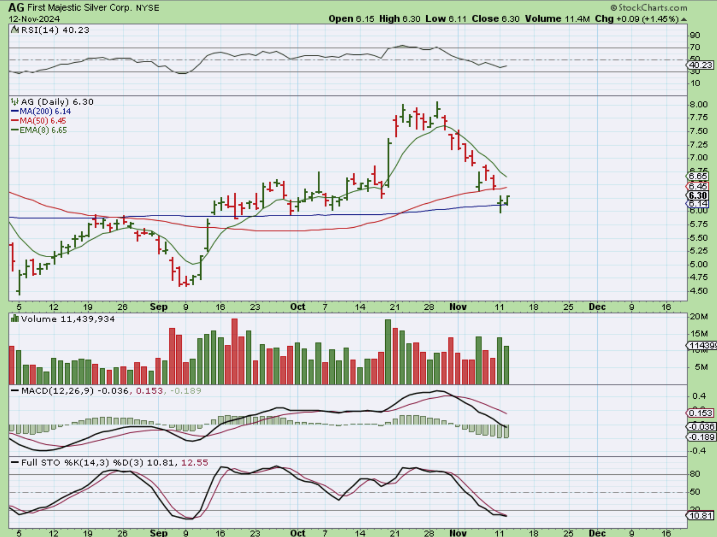
Task: Click Sep on the price chart date axis
Action: (x=159, y=307)
